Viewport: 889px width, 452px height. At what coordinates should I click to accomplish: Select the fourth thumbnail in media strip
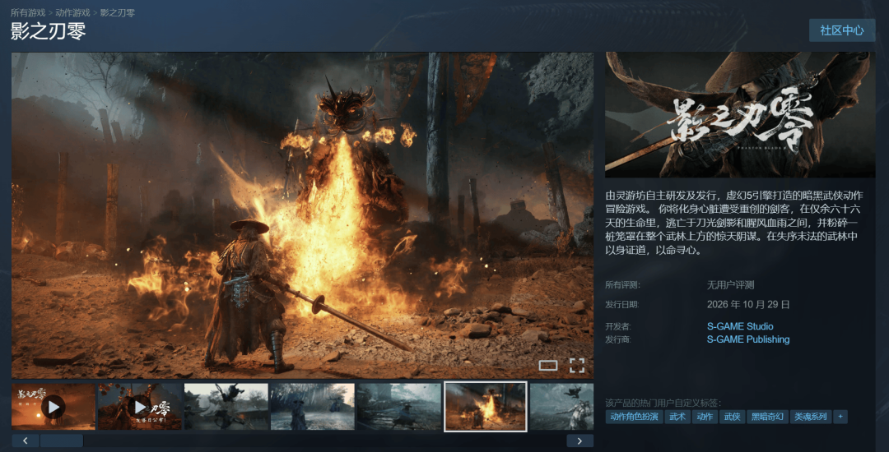[313, 407]
